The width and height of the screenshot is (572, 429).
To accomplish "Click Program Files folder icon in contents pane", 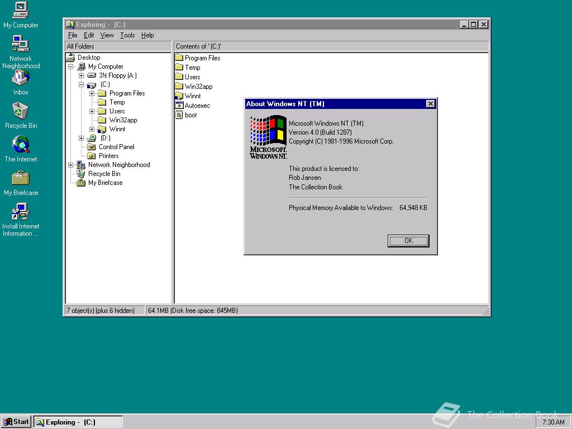I will click(179, 58).
